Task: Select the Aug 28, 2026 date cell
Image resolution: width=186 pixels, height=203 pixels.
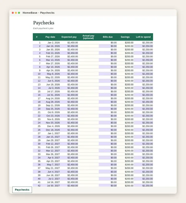Action: 51,102
